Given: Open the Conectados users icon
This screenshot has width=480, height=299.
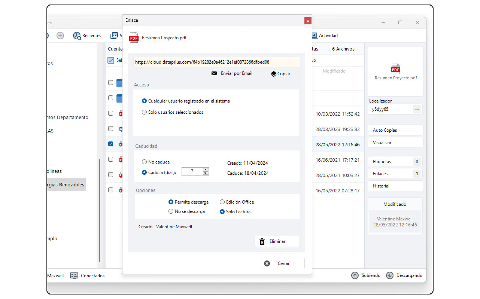Looking at the screenshot, I should (74, 276).
